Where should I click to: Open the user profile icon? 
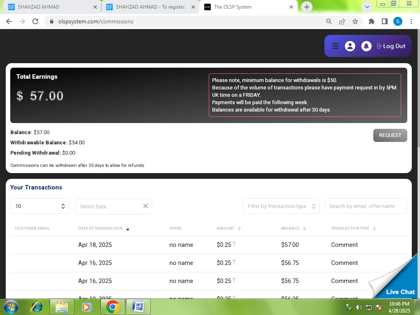click(350, 46)
